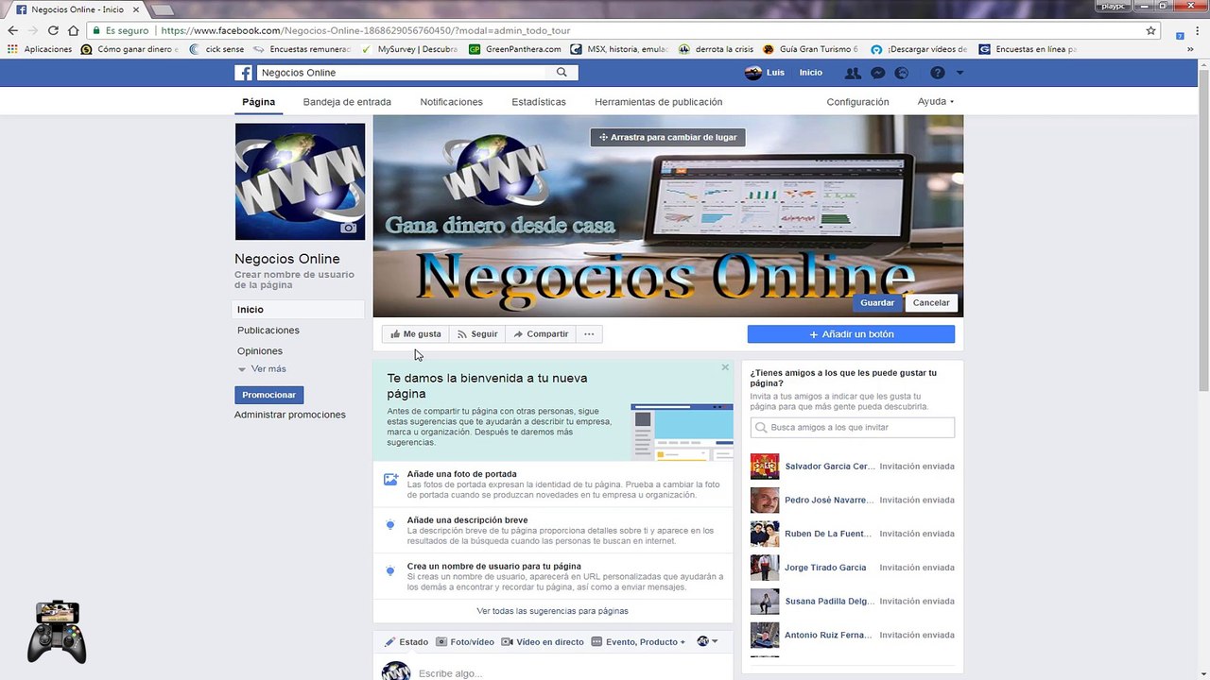1210x680 pixels.
Task: Select Inicio in the left sidebar
Action: (x=299, y=310)
